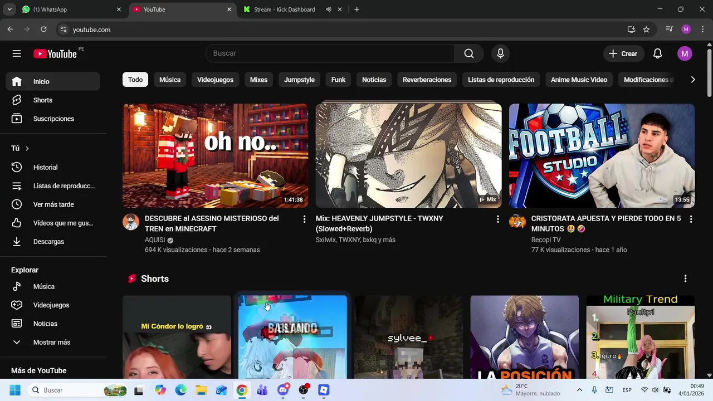
Task: Open options for the Minecraft ASESINO video
Action: (304, 219)
